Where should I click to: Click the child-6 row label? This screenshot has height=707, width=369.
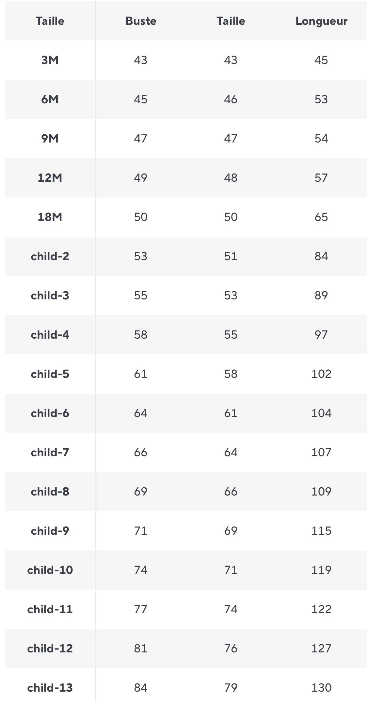[50, 413]
